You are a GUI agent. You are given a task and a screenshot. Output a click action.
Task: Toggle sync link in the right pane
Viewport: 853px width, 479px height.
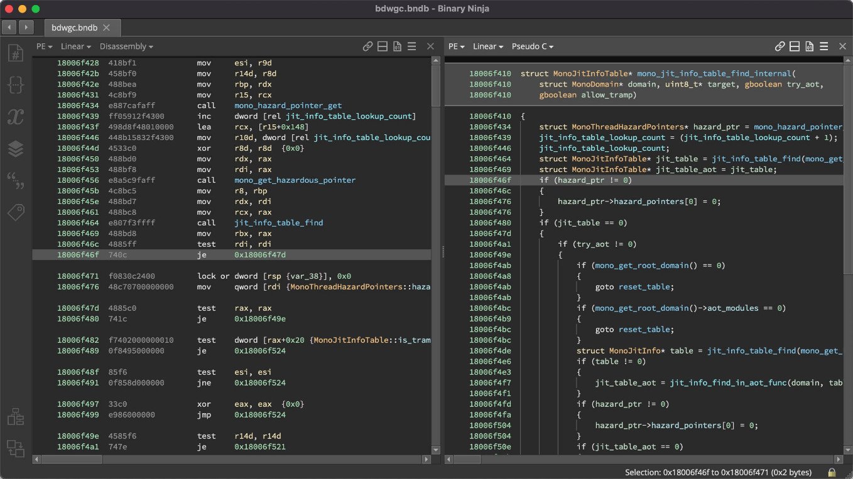point(780,46)
